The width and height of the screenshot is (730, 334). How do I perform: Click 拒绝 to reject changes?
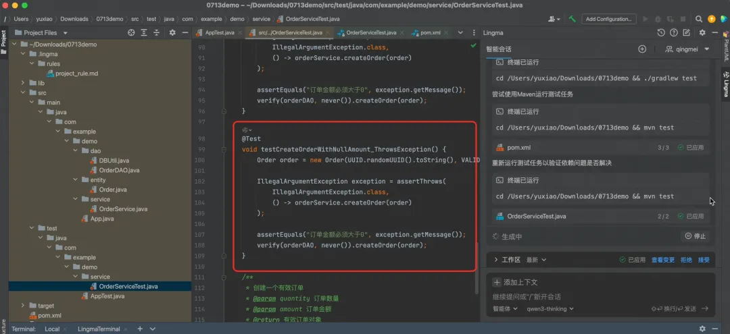pyautogui.click(x=686, y=260)
